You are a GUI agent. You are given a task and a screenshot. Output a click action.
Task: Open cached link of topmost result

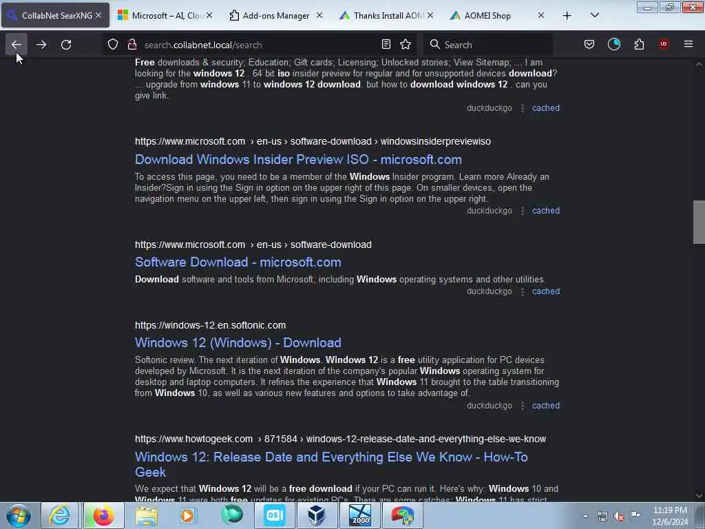coord(546,108)
